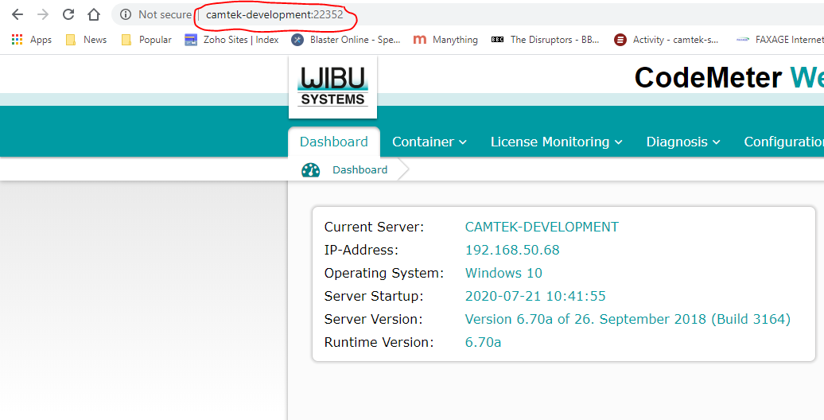Click the IP address 192.168.50.68
This screenshot has width=824, height=420.
[x=512, y=251]
